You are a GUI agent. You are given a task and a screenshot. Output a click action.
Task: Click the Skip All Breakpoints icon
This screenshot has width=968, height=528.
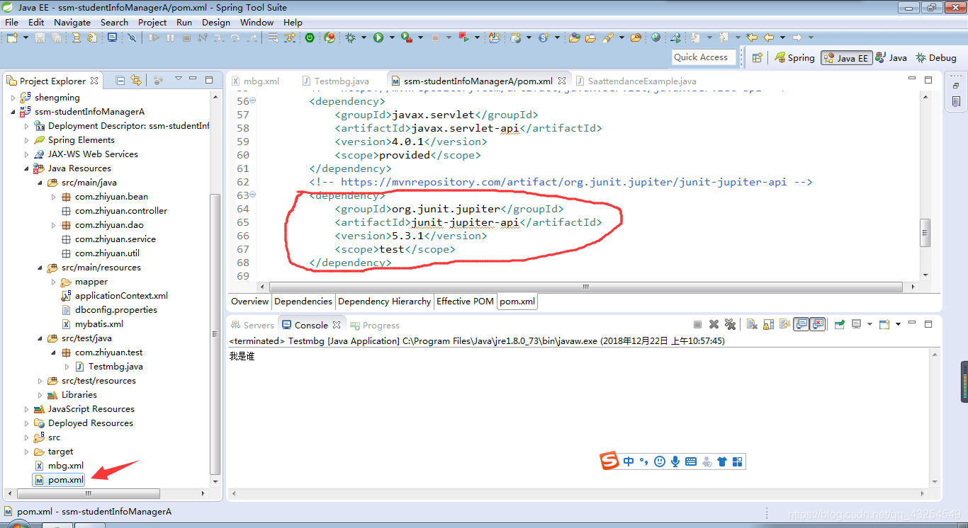click(132, 38)
